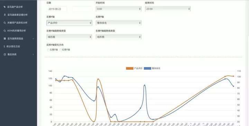This screenshot has width=249, height=126.
Task: Click the 90 label on the right axis
Action: pyautogui.click(x=239, y=82)
